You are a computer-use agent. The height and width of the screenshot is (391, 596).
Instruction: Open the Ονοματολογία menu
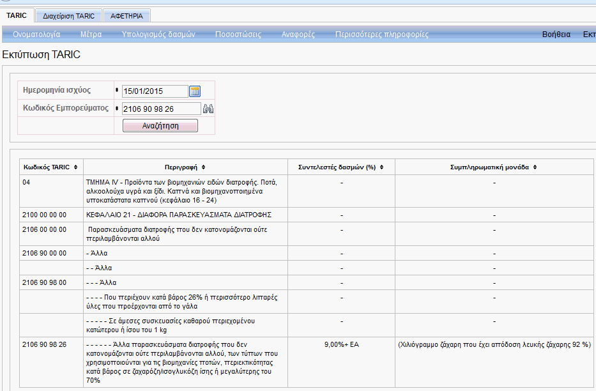click(x=36, y=34)
